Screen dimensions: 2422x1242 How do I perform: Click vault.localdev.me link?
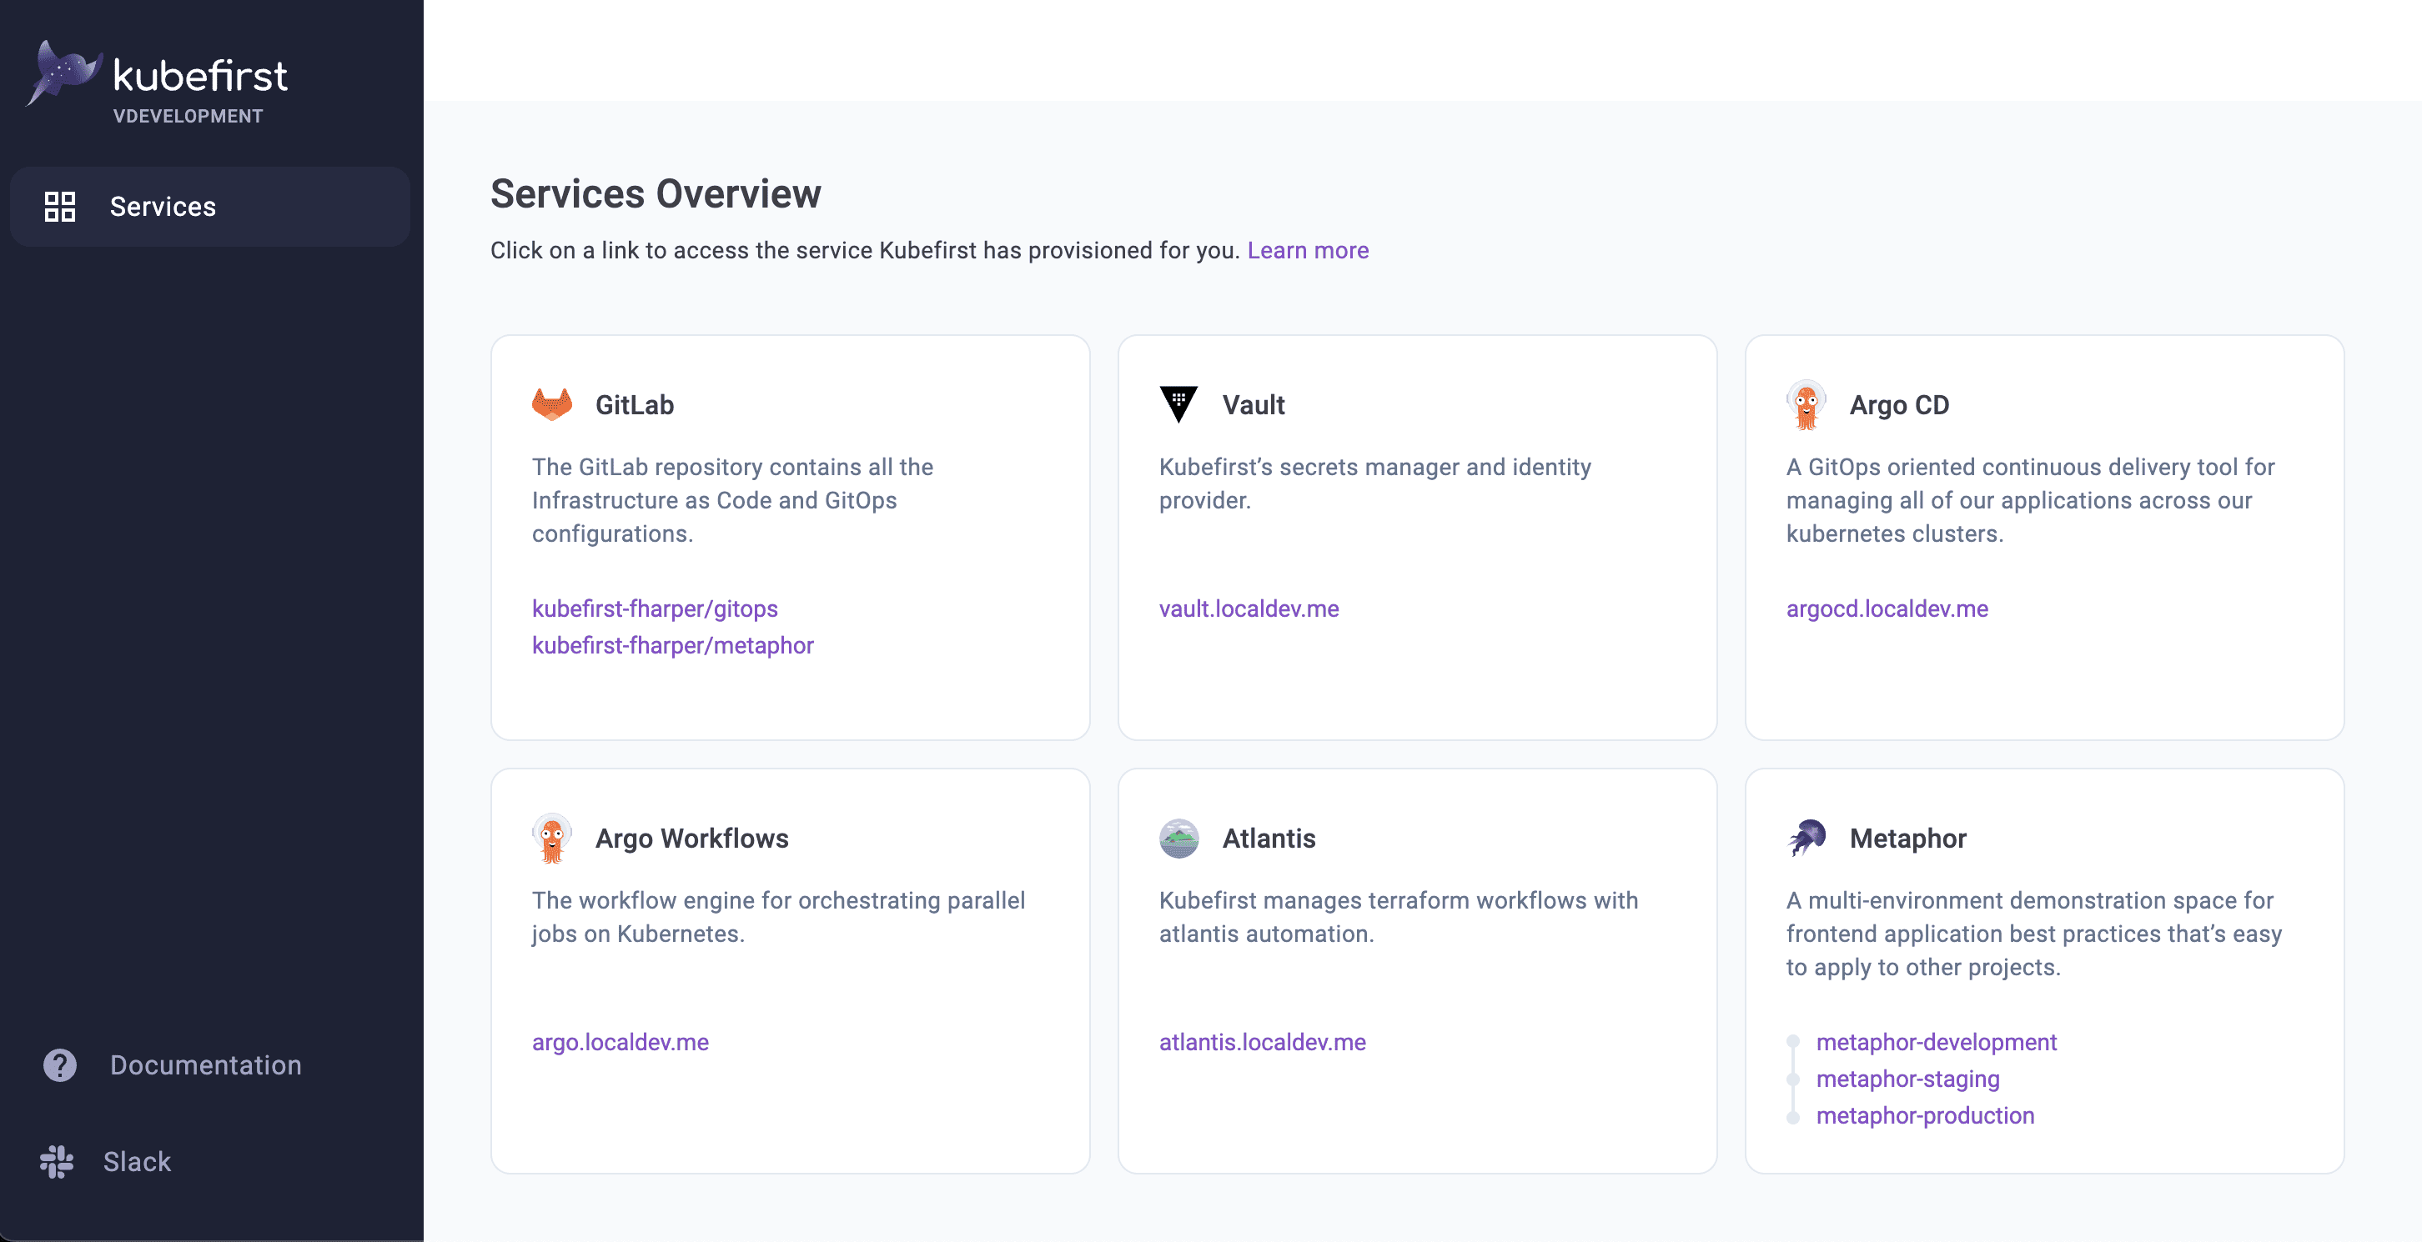[x=1249, y=607]
